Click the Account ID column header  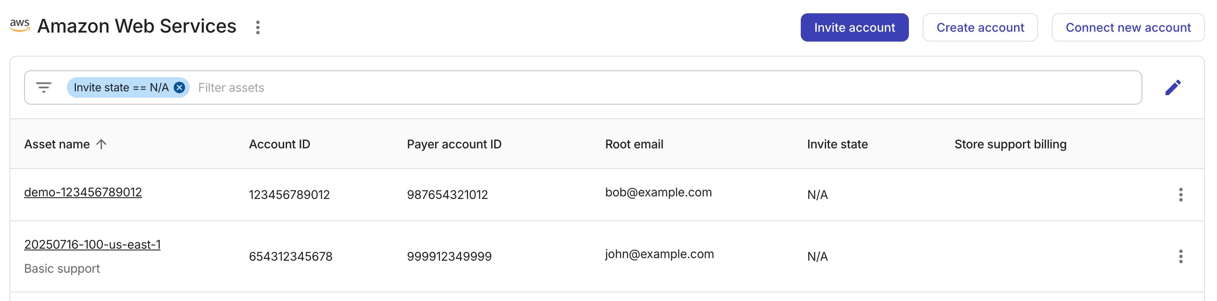pyautogui.click(x=279, y=144)
